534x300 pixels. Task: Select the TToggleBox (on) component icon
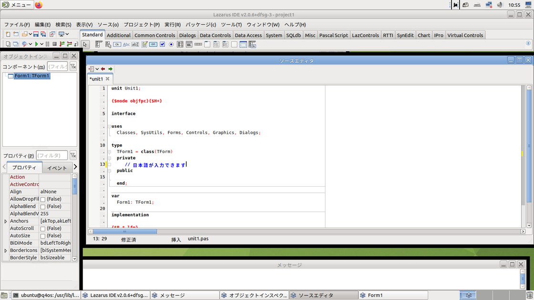153,44
